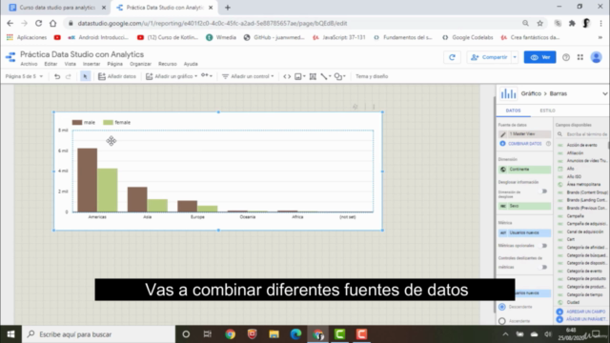
Task: Click the bar chart type icon
Action: 508,93
